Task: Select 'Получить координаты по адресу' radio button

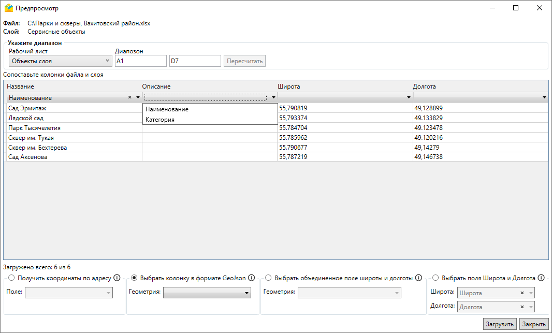Action: click(11, 278)
